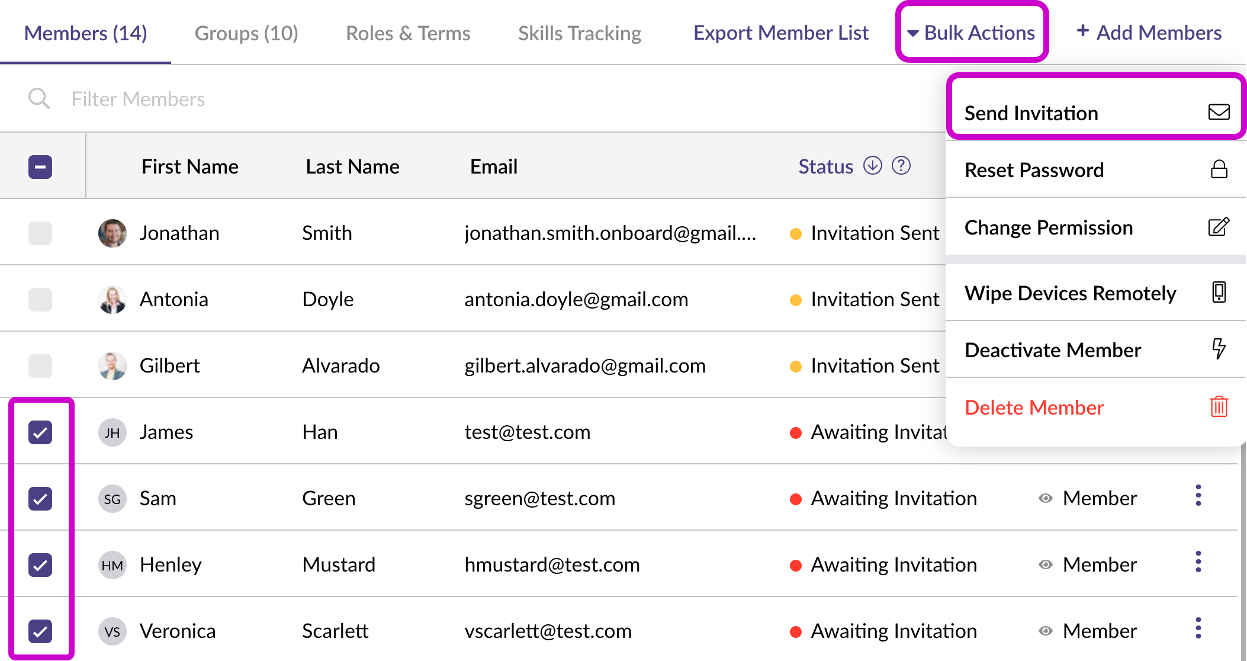The image size is (1247, 661).
Task: Click the search magnifier icon
Action: (x=39, y=98)
